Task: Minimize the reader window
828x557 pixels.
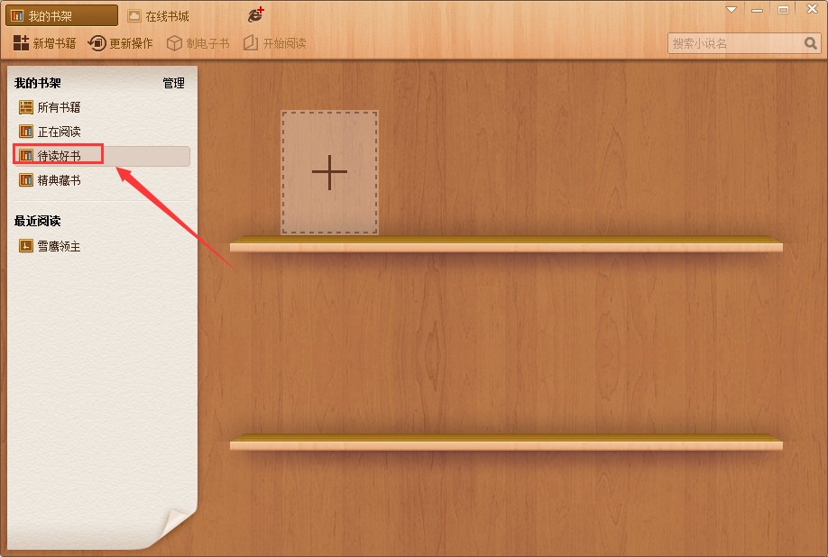Action: pos(758,10)
